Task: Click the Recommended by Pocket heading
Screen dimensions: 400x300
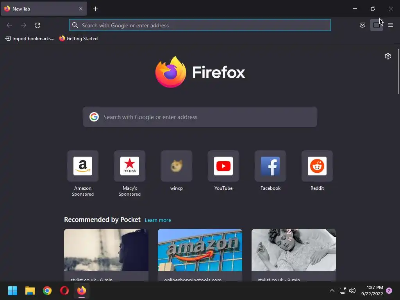Action: 102,220
